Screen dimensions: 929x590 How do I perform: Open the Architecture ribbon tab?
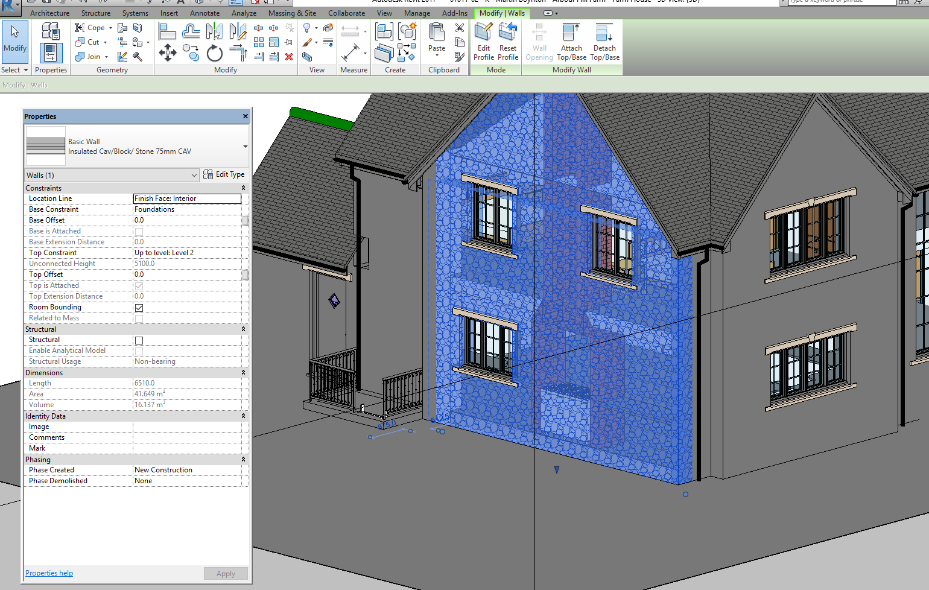coord(49,13)
